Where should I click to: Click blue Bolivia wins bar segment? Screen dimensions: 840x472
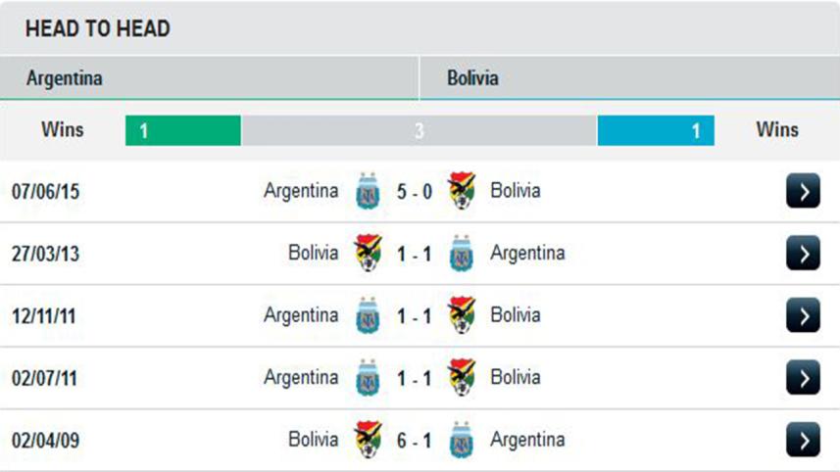[656, 130]
